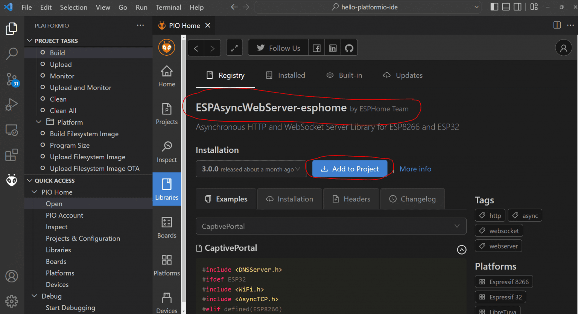The width and height of the screenshot is (578, 314).
Task: Toggle the primary side bar layout icon
Action: 494,7
